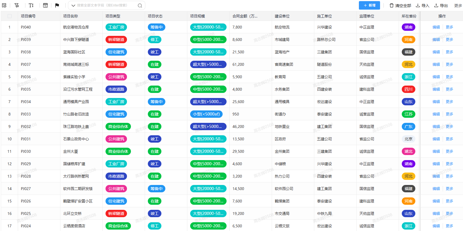Open the filter conditions icon
This screenshot has height=231, width=463.
(x=17, y=5)
